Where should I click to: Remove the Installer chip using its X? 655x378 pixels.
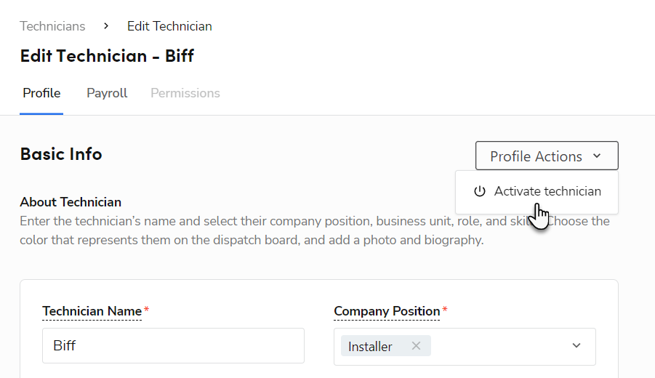pos(416,346)
